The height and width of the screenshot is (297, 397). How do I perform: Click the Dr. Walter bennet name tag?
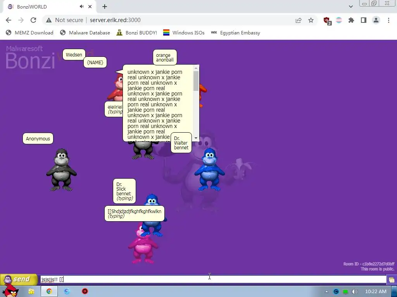[x=181, y=143]
